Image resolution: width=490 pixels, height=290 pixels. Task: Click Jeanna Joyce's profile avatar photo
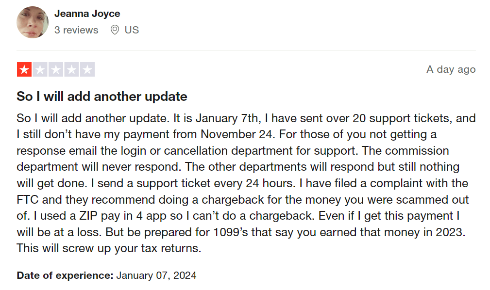[x=33, y=22]
